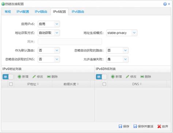This screenshot has height=133, width=173.
Task: Expand the 忽略自动获取的路由 dropdown
Action: pos(125,50)
